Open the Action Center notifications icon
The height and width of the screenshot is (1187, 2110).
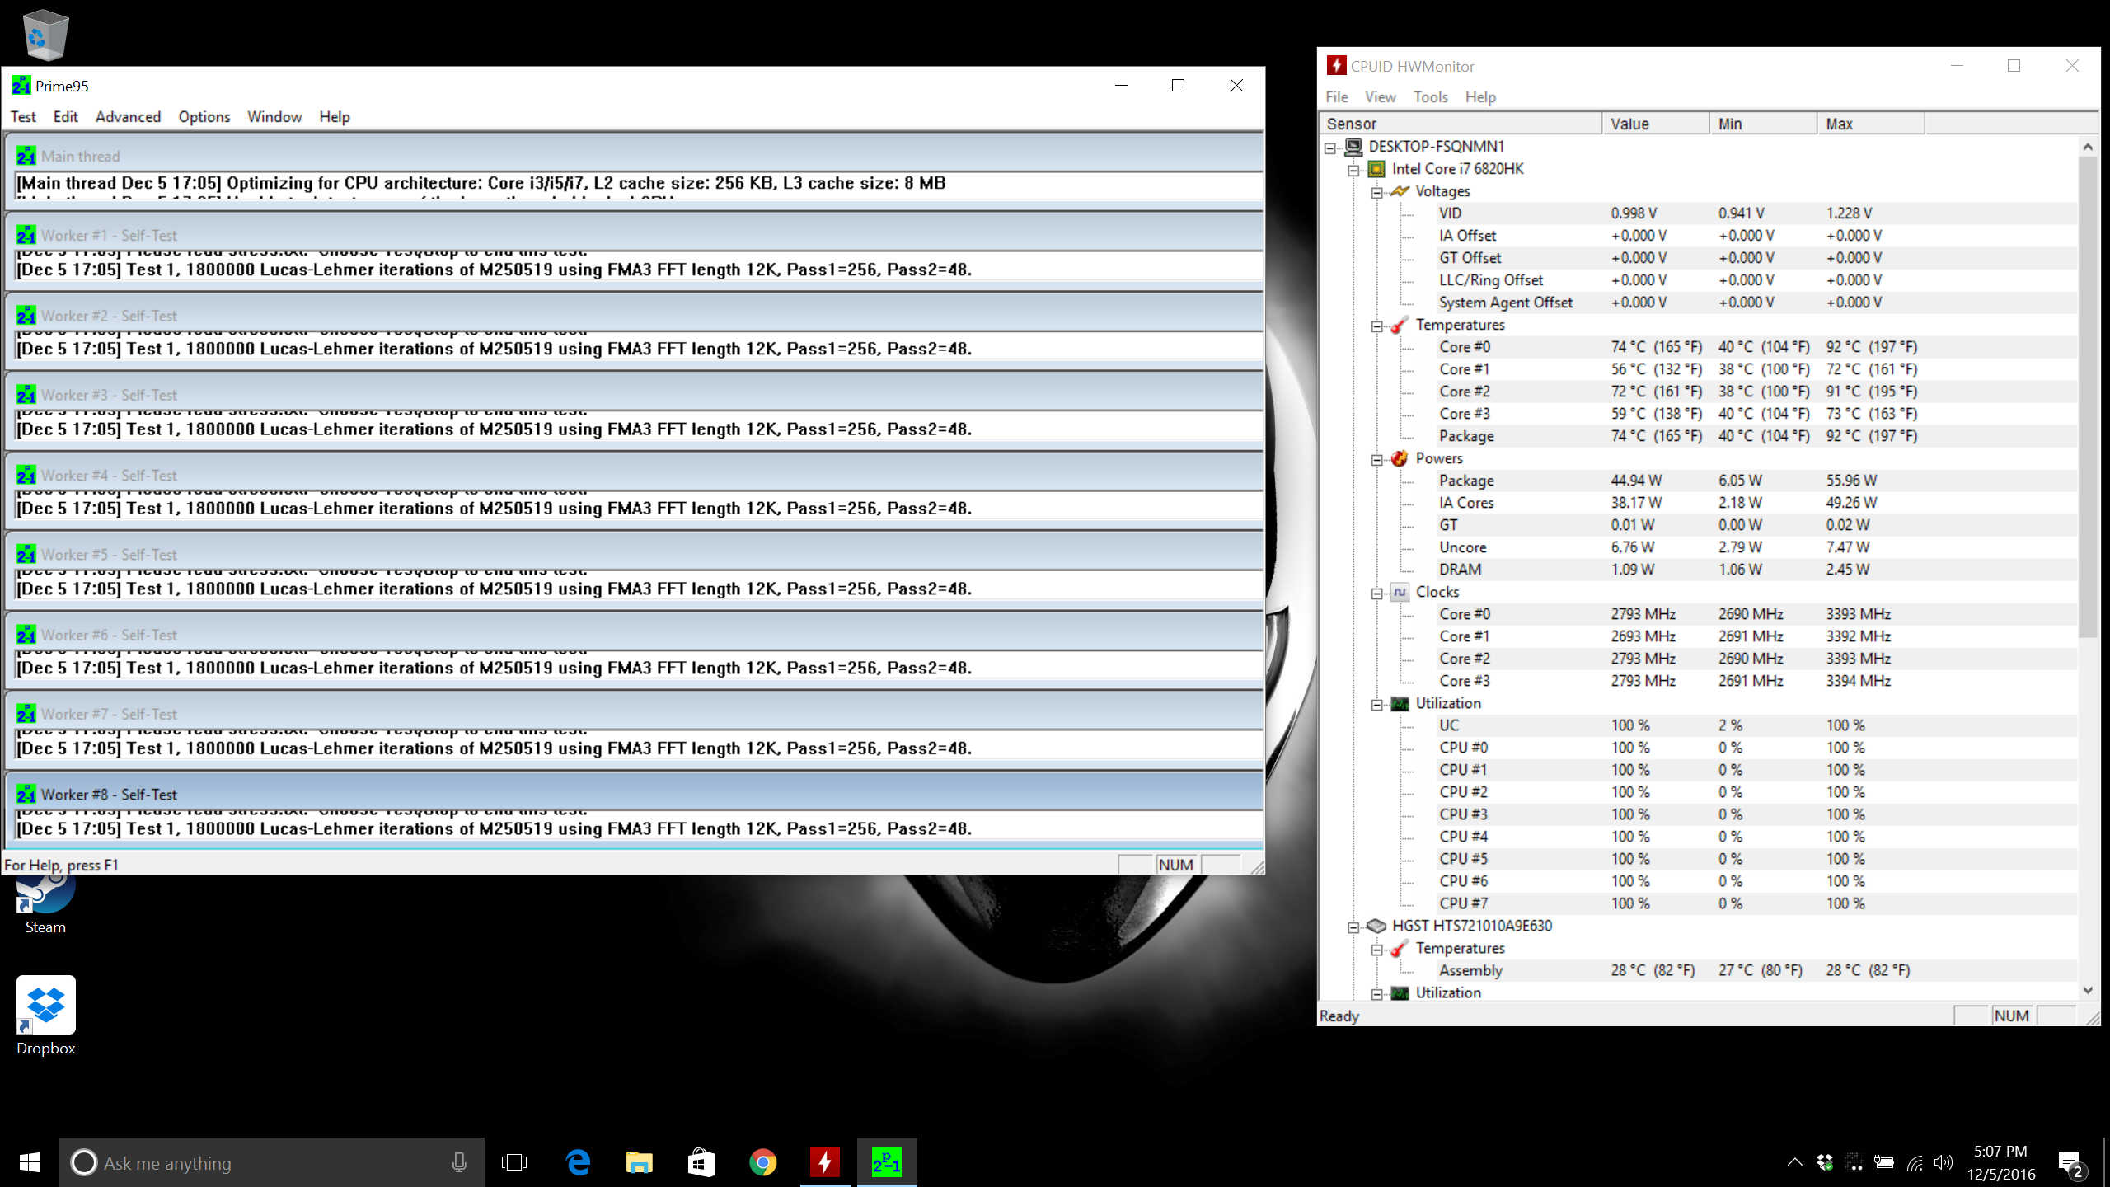tap(2071, 1163)
